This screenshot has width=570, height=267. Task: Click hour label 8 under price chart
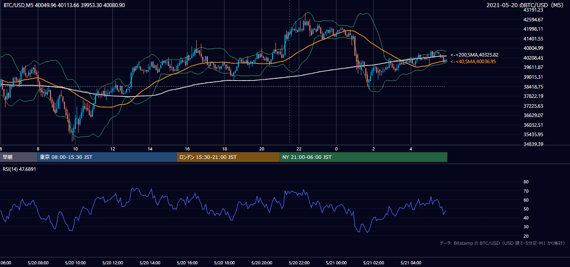38,149
